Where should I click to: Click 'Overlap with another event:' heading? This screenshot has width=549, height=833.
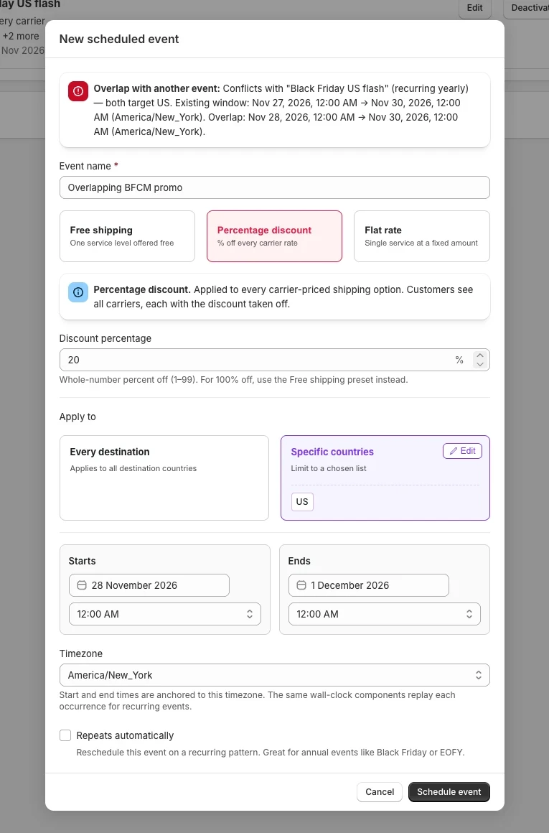tap(156, 89)
